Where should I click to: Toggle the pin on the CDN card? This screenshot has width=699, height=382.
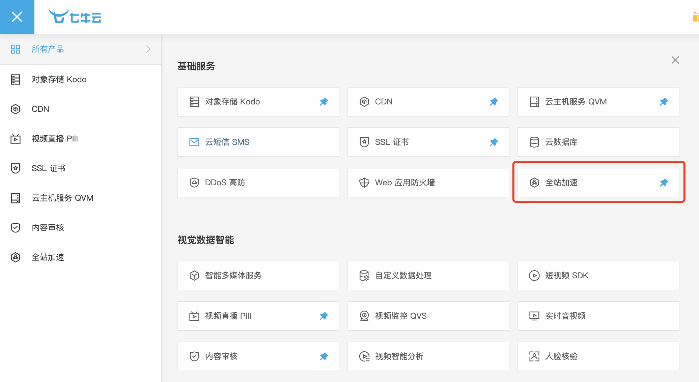[494, 102]
